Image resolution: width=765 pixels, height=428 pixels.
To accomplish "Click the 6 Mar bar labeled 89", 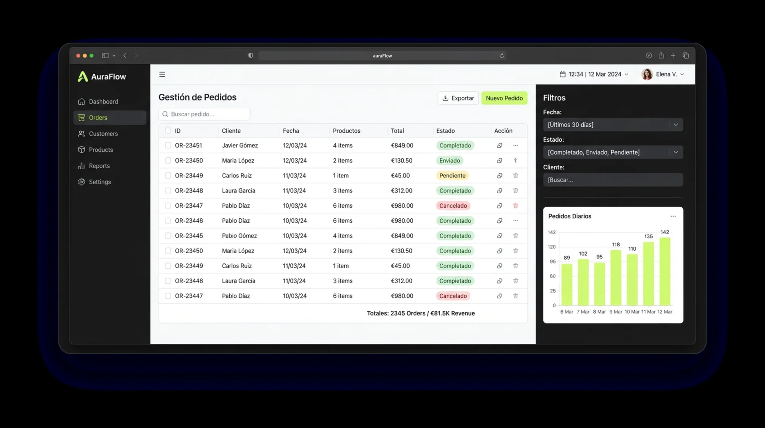I will point(567,285).
